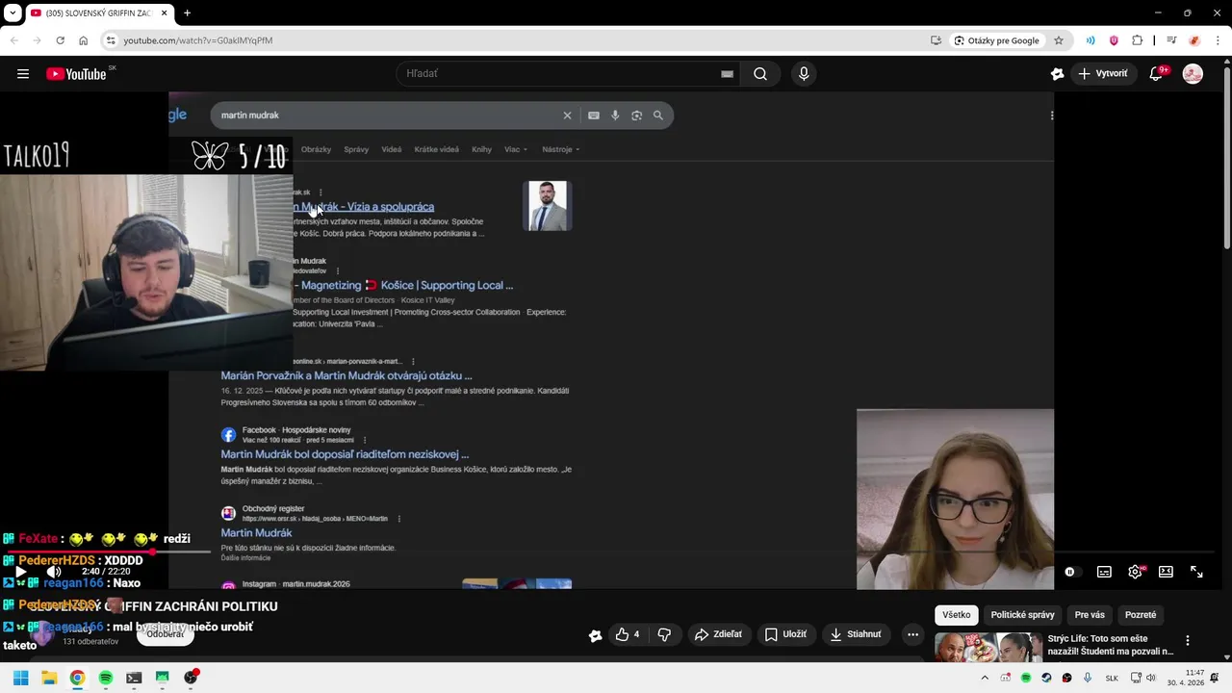Enter fullscreen mode in player
The image size is (1232, 693).
(1196, 572)
